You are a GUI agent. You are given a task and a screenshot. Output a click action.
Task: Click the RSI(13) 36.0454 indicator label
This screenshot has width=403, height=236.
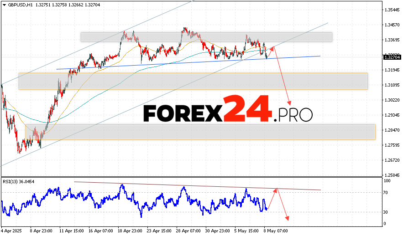(x=19, y=182)
